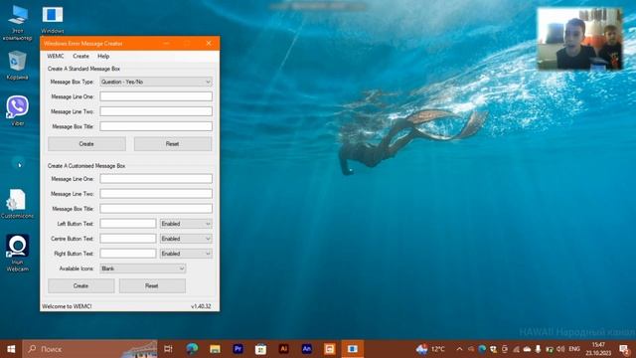The image size is (636, 358).
Task: Open the WEMC menu
Action: click(x=56, y=56)
